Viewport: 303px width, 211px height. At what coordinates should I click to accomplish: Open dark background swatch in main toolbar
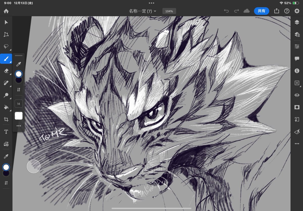(x=6, y=173)
